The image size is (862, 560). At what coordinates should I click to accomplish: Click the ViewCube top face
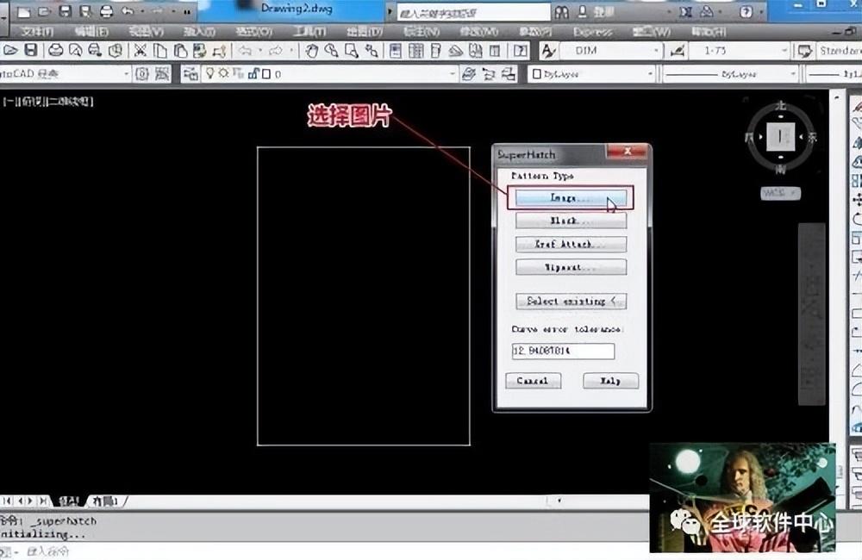pyautogui.click(x=780, y=136)
